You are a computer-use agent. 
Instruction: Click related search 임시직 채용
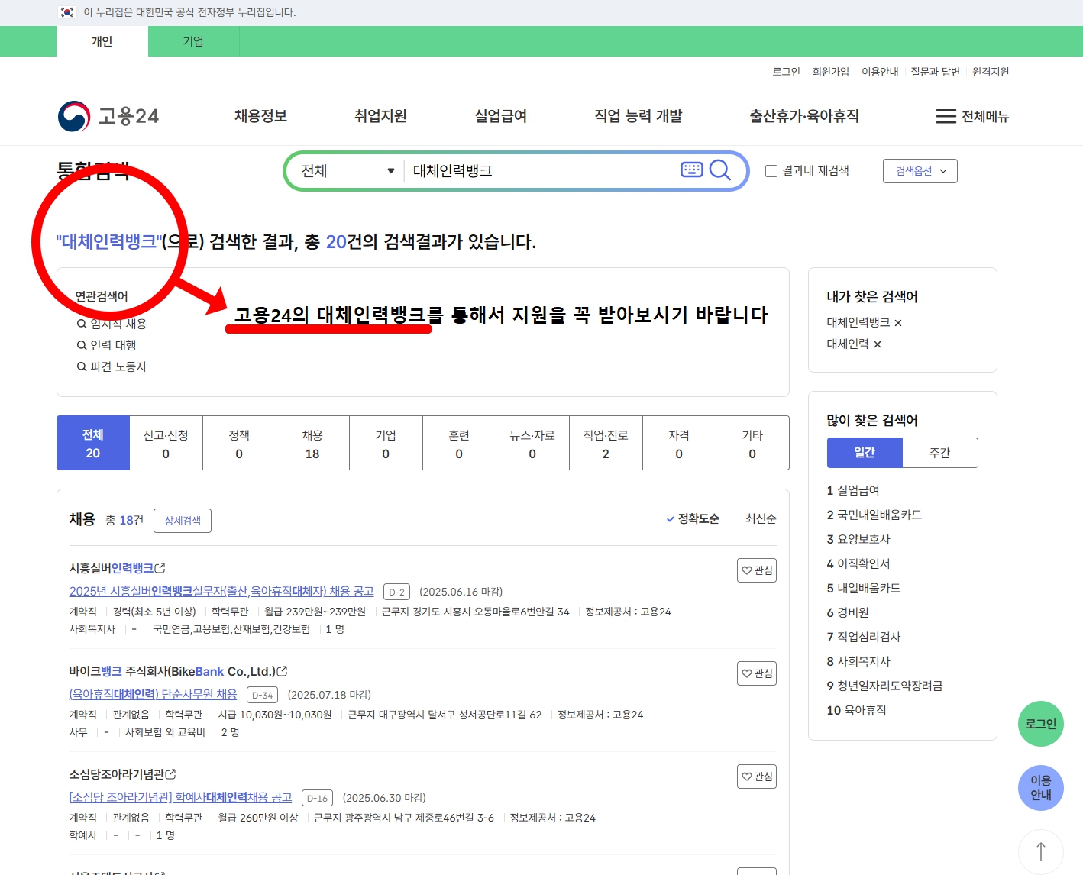(x=112, y=324)
